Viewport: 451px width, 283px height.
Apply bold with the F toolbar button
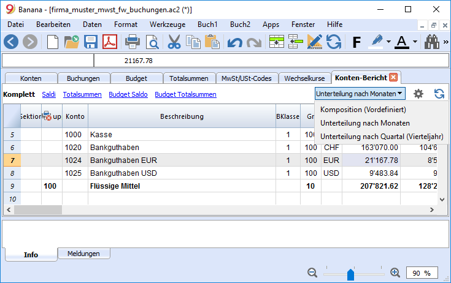click(x=357, y=42)
